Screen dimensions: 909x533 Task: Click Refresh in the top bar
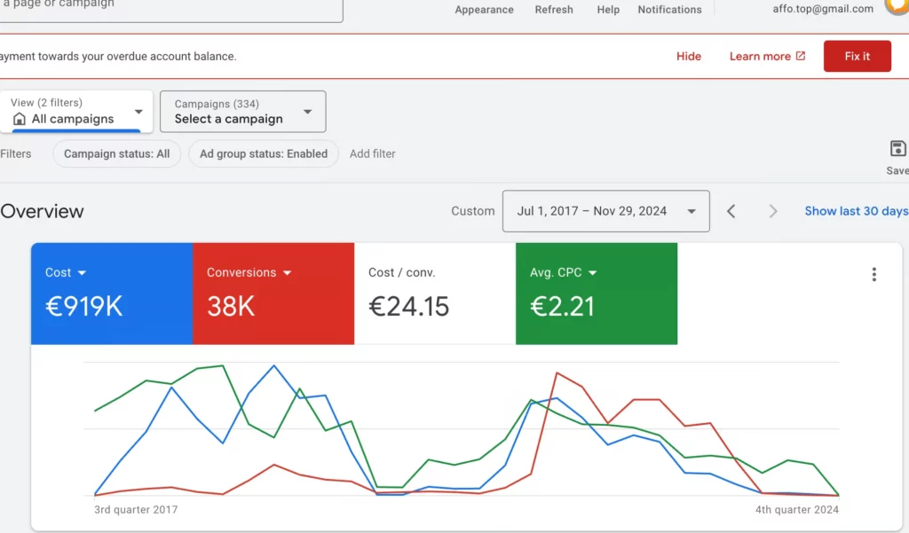click(554, 10)
